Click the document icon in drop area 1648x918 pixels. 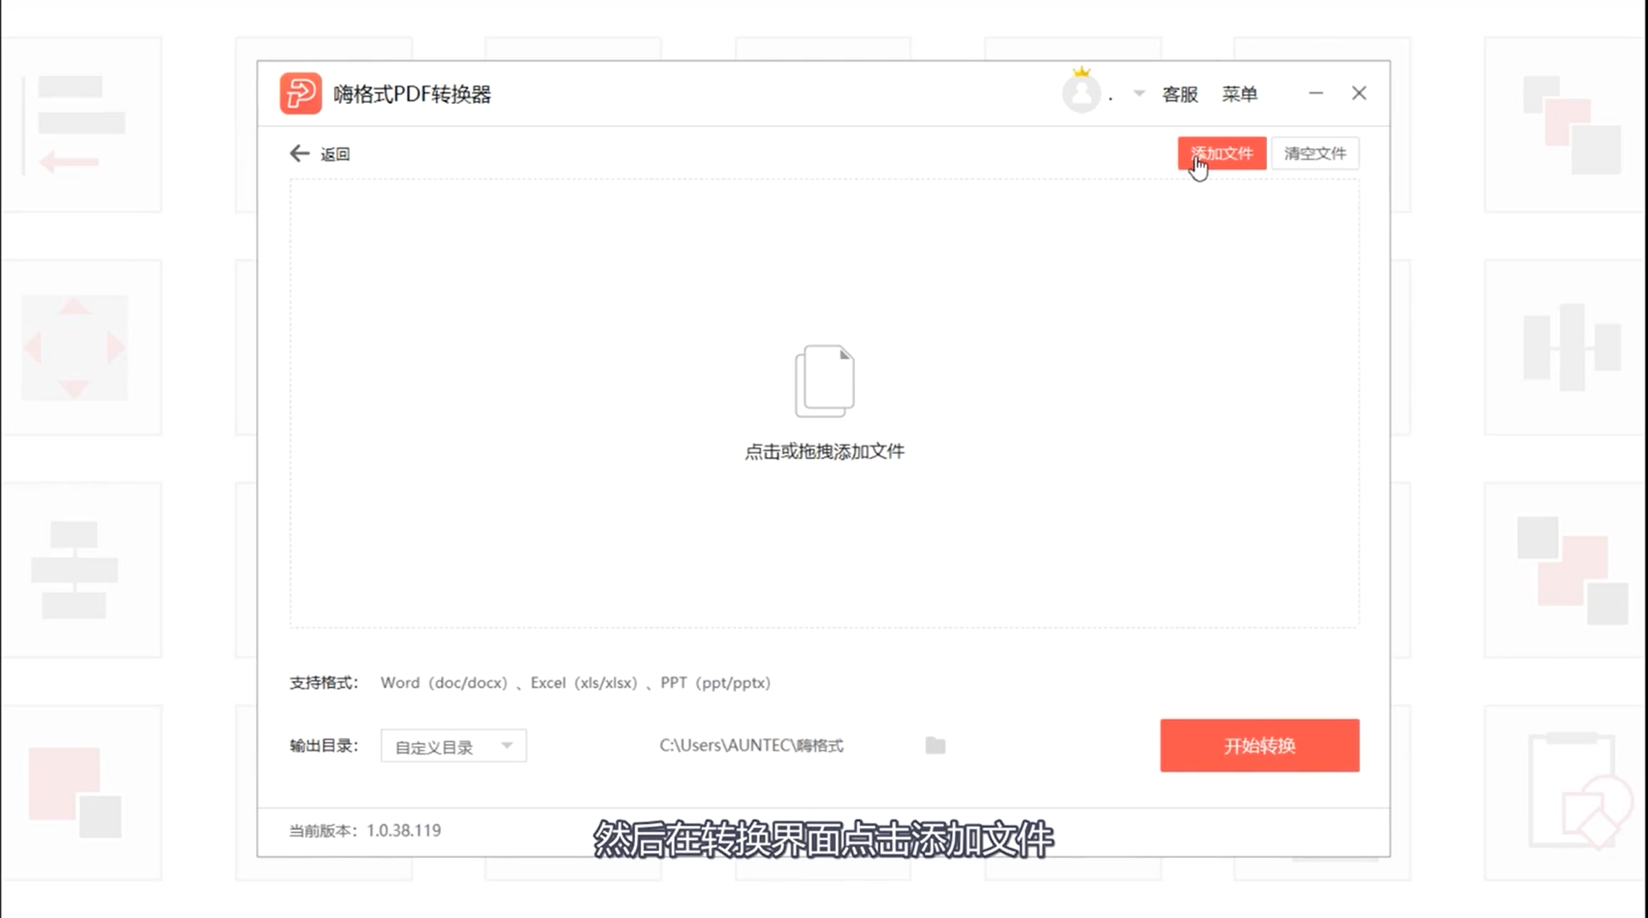[x=825, y=382]
